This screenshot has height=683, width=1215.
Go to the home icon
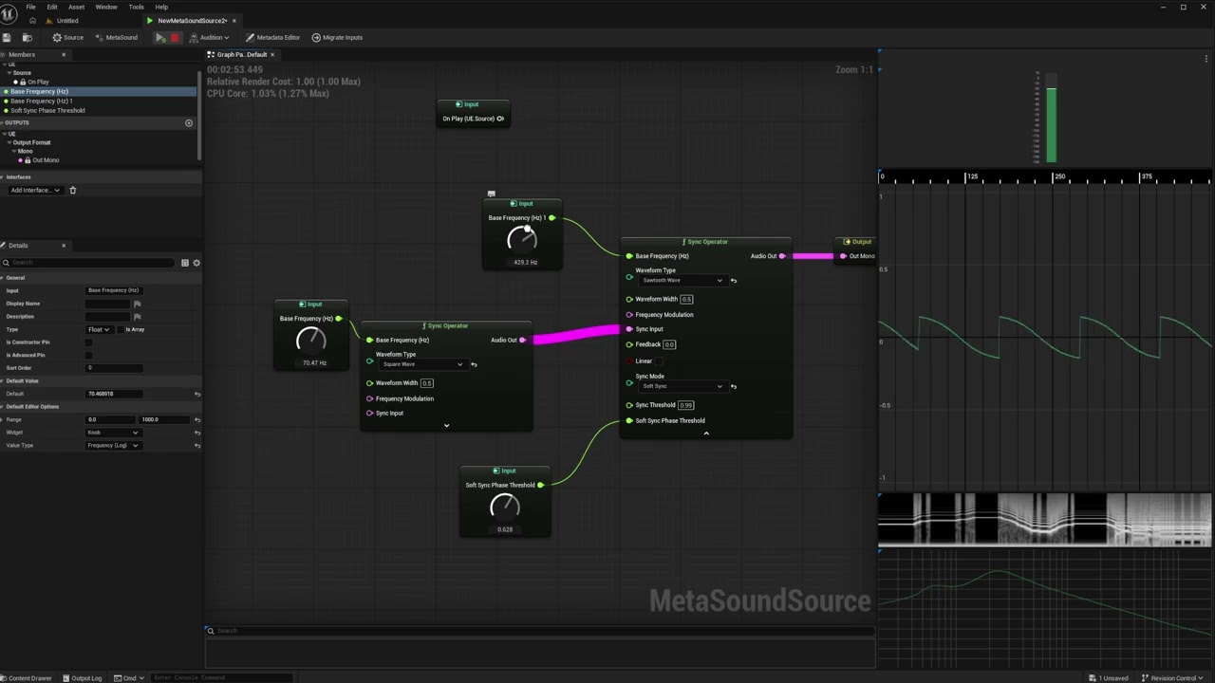pyautogui.click(x=32, y=21)
